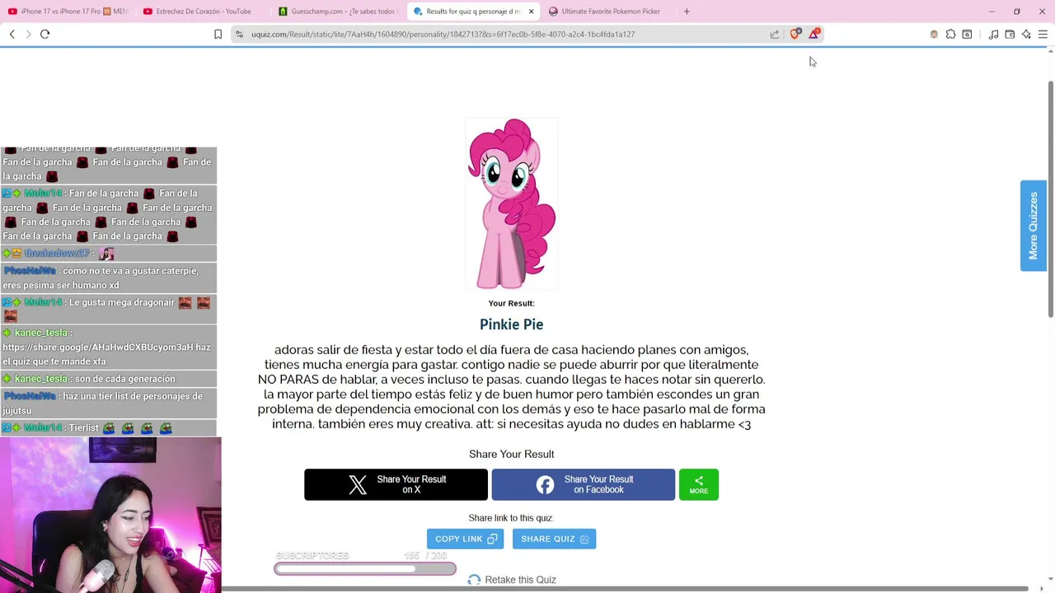Open the More Quizzes side tab
1055x593 pixels.
click(x=1034, y=226)
